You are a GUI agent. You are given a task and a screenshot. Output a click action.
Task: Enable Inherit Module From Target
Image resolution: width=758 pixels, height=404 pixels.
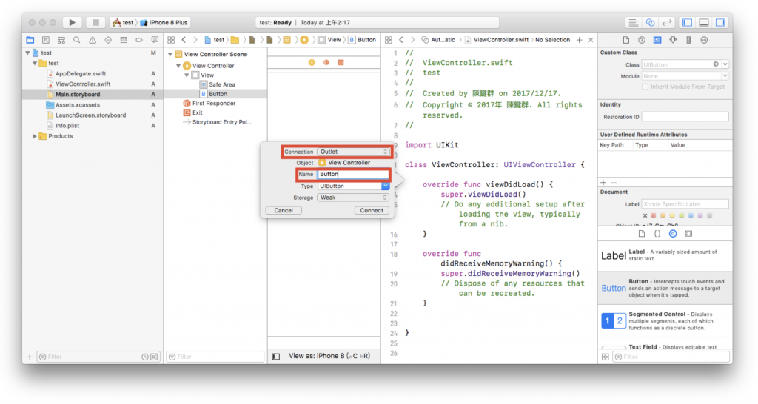pos(645,87)
